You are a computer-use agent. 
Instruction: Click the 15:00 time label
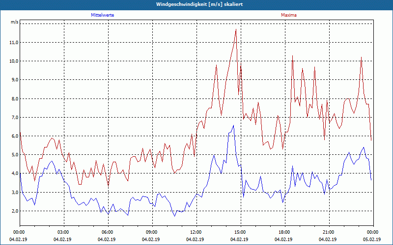tap(241, 232)
